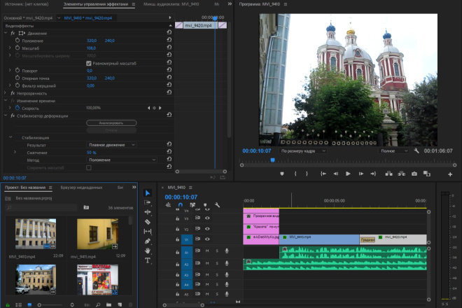This screenshot has height=308, width=462.
Task: Expand the Scale parameter
Action: pos(10,48)
